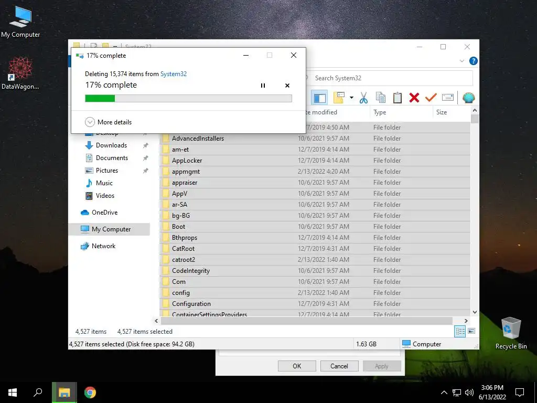Open My Computer desktop icon
This screenshot has width=537, height=403.
[x=20, y=22]
